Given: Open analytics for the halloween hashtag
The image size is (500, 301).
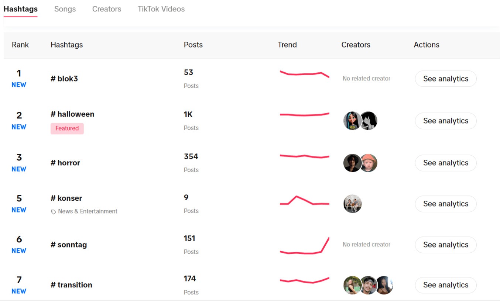Looking at the screenshot, I should 446,121.
